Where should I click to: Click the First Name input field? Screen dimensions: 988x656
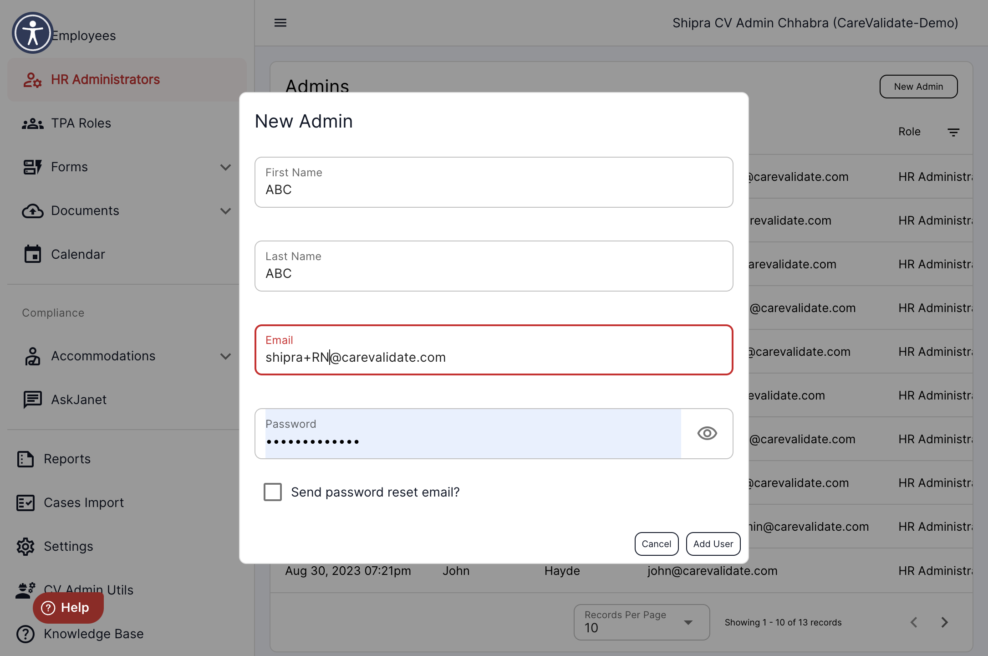tap(494, 182)
